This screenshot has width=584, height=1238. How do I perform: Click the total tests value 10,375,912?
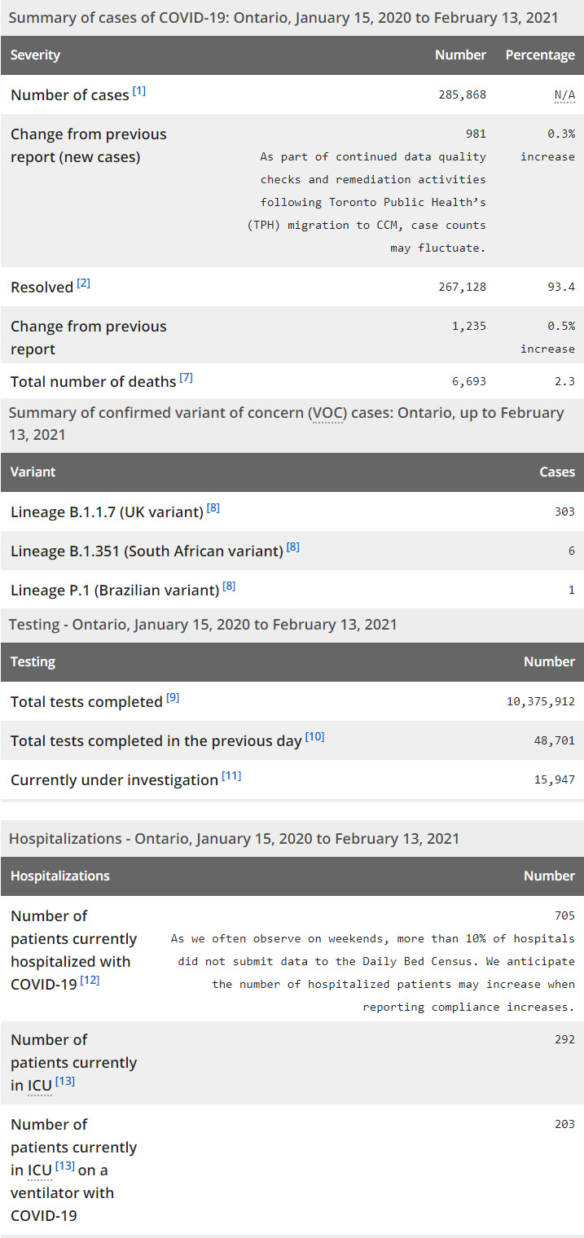pyautogui.click(x=540, y=701)
